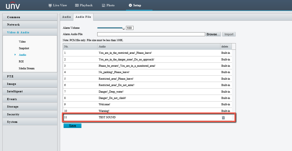Click the Save button
This screenshot has width=292, height=151.
point(72,126)
